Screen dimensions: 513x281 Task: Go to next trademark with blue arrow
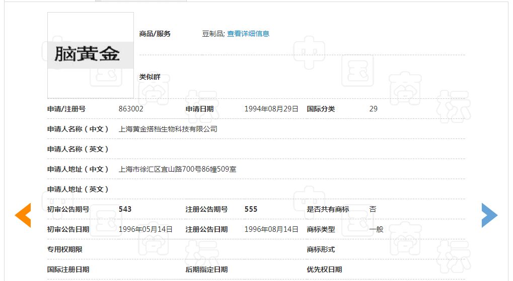tap(489, 215)
